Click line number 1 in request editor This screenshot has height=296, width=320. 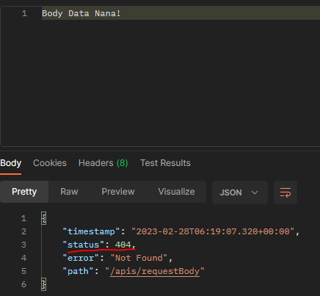click(x=24, y=13)
